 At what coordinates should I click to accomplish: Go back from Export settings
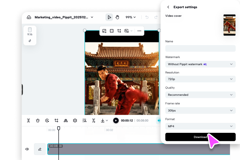click(x=168, y=7)
